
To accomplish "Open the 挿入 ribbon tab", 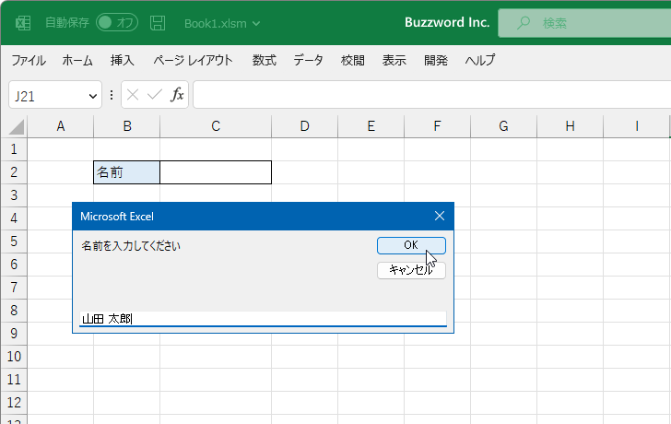I will pos(123,60).
